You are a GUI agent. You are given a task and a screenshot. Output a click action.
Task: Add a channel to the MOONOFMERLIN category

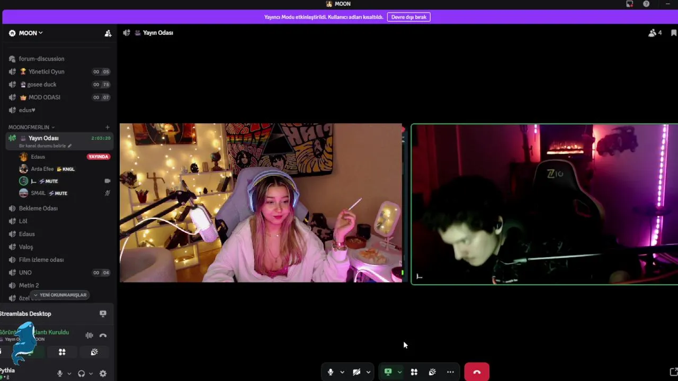point(108,127)
